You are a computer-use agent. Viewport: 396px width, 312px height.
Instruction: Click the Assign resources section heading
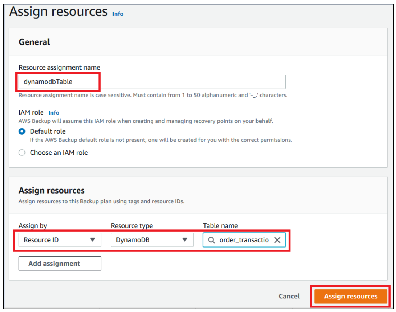coord(51,190)
